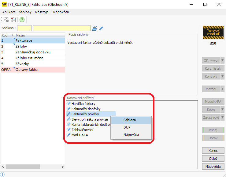The width and height of the screenshot is (226, 177).
Task: Click pencil icon of Modul->FA item
Action: pos(69,135)
